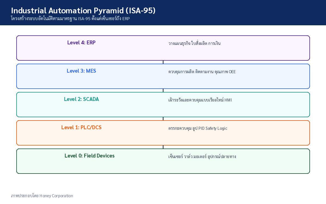Click the Level 4: ERP label
Screen dimensions: 326x204
(81, 43)
